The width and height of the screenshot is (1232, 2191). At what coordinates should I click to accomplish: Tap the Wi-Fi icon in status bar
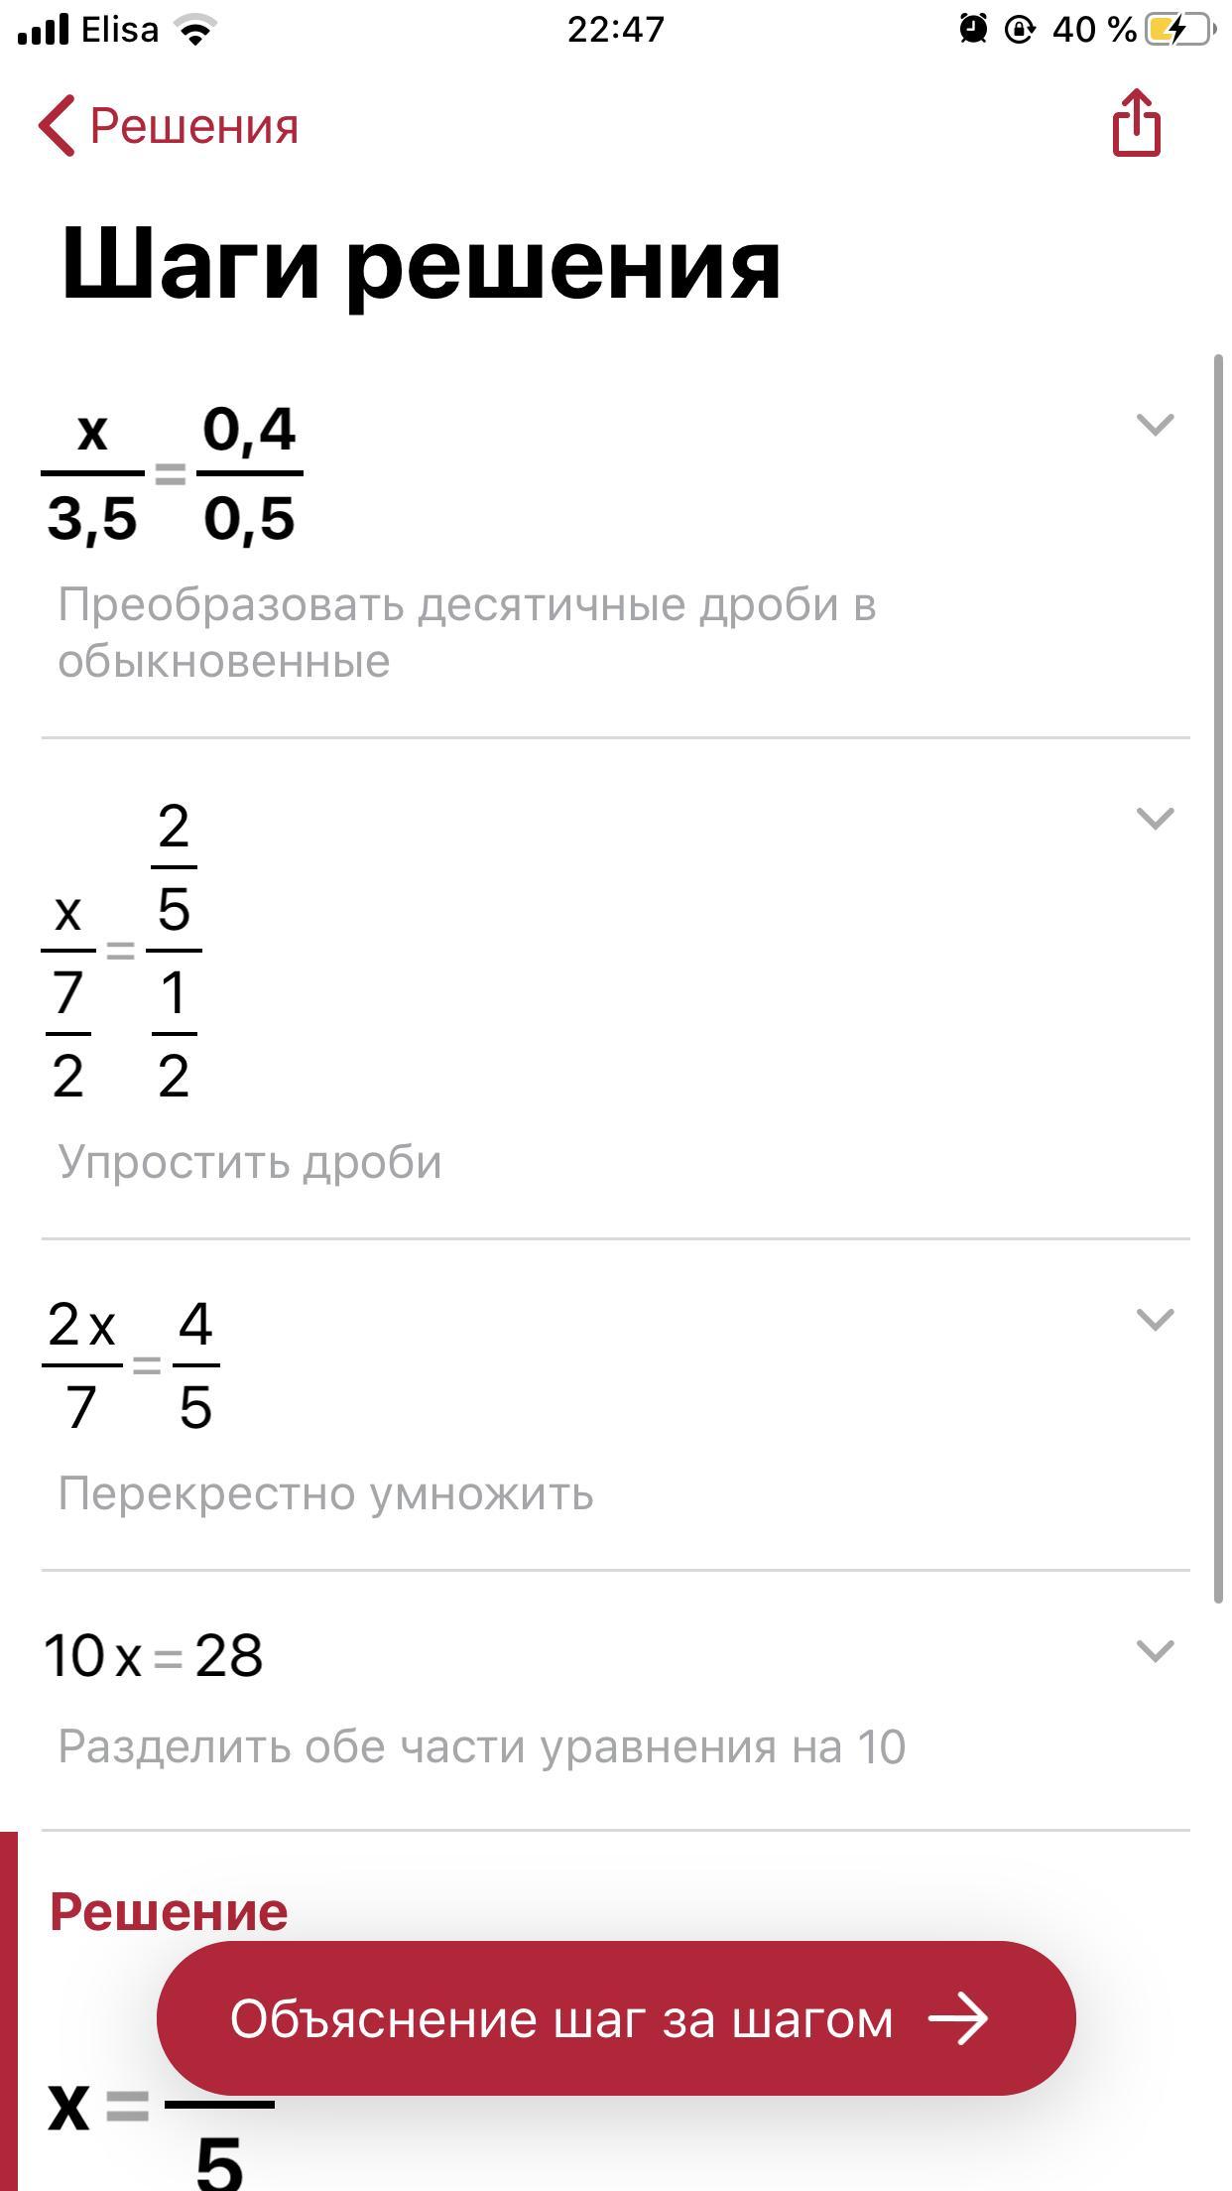pos(196,31)
